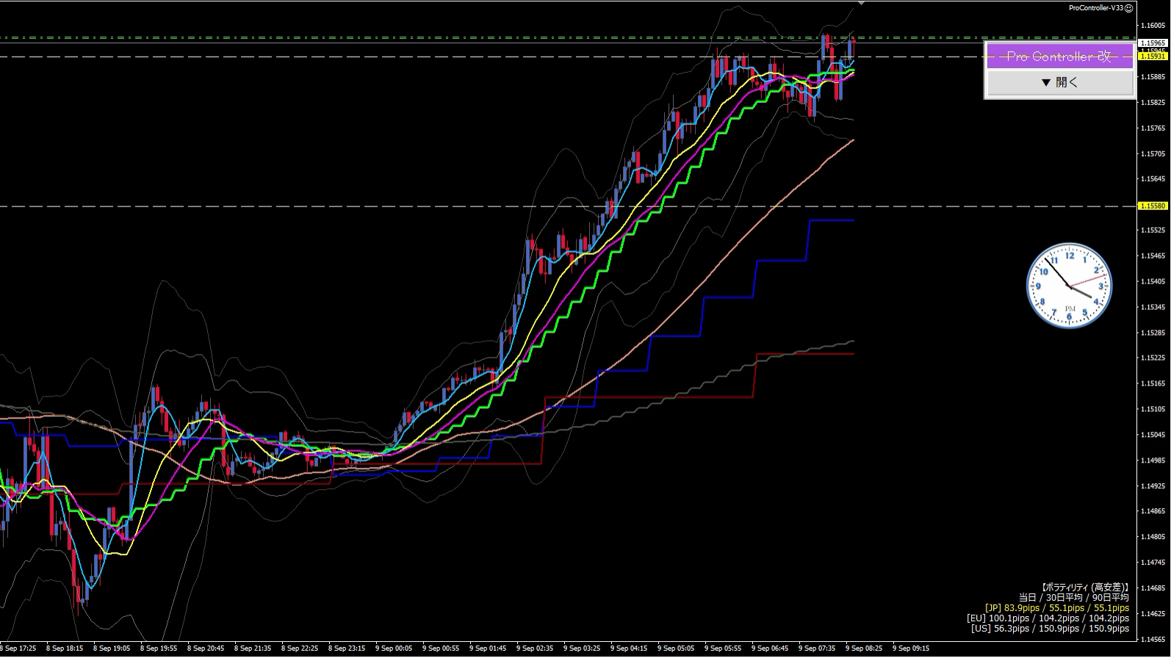The height and width of the screenshot is (658, 1171).
Task: Select the yellow 1.15931 price label
Action: (x=1152, y=56)
